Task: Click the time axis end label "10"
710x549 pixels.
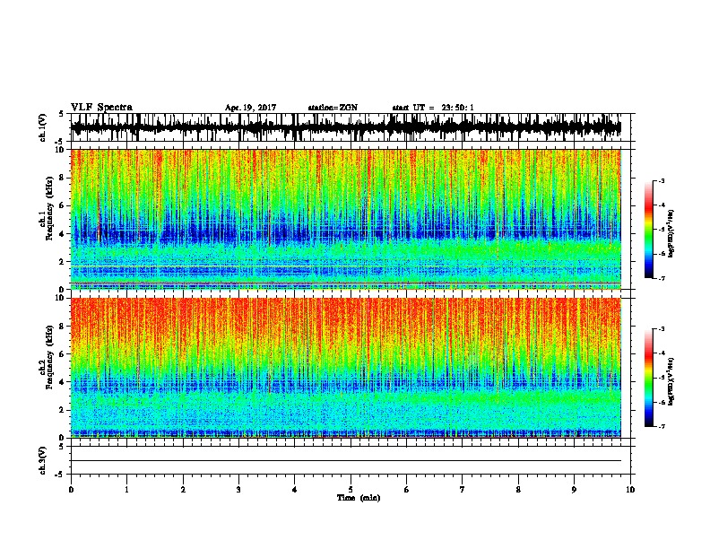Action: (630, 490)
